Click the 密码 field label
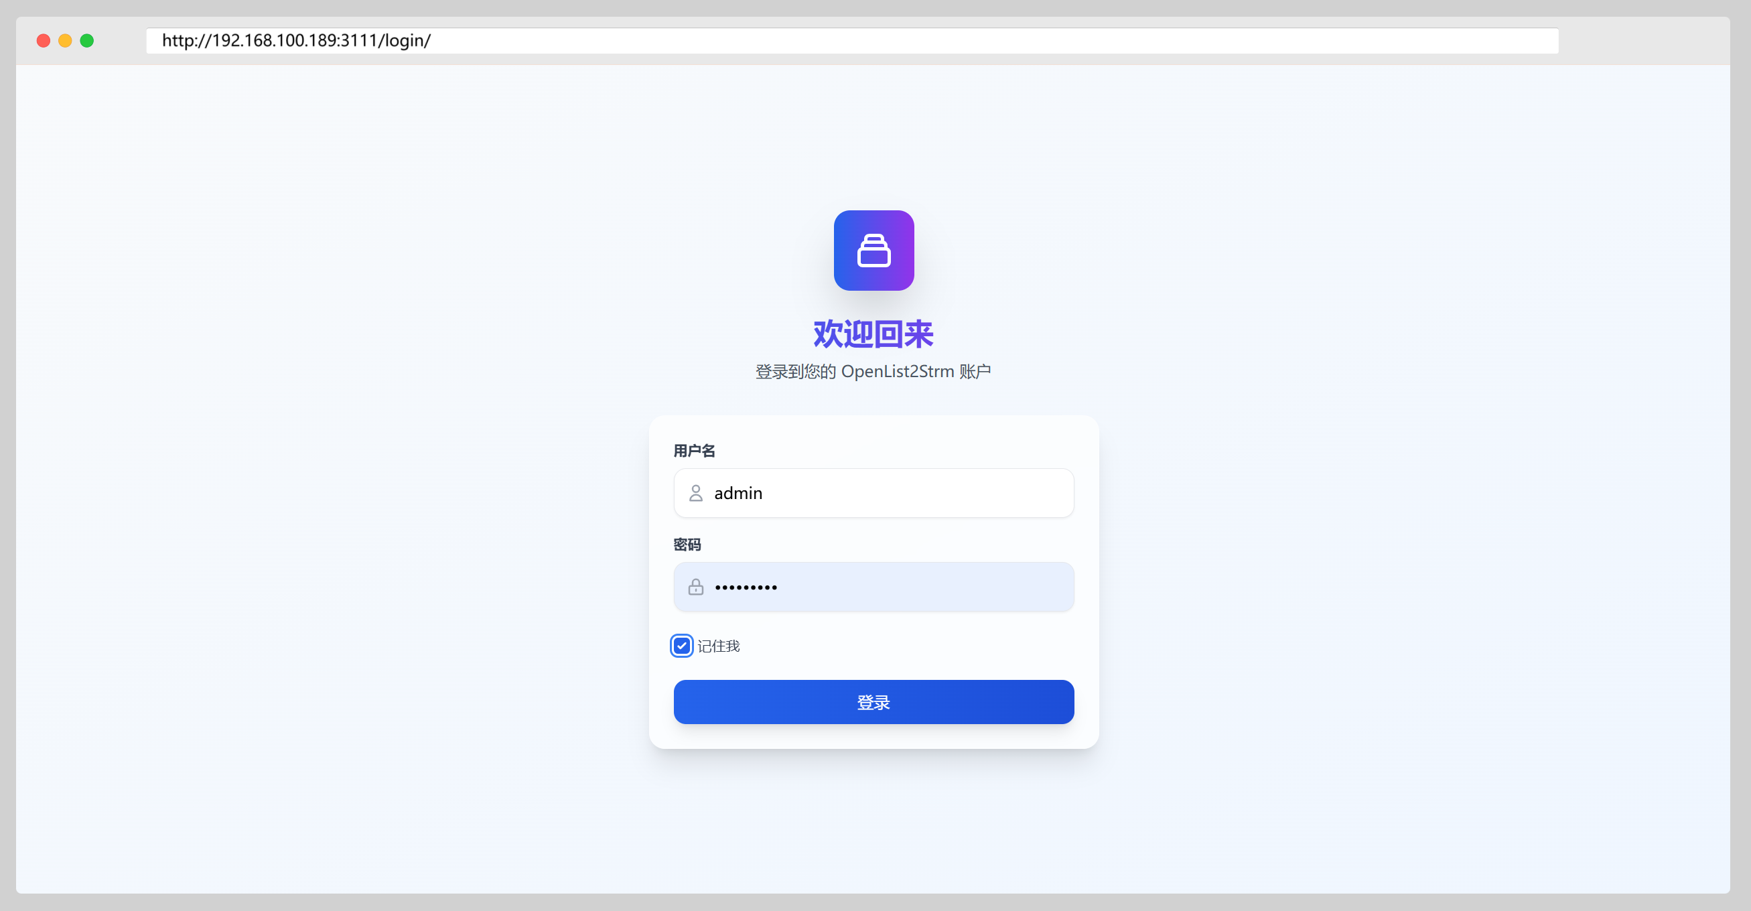This screenshot has height=911, width=1751. click(687, 545)
